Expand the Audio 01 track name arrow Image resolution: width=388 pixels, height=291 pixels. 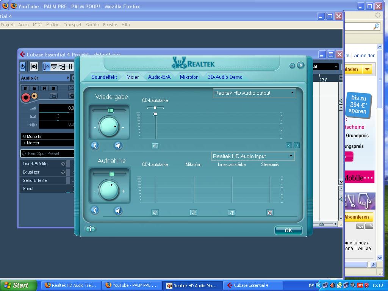coord(68,78)
